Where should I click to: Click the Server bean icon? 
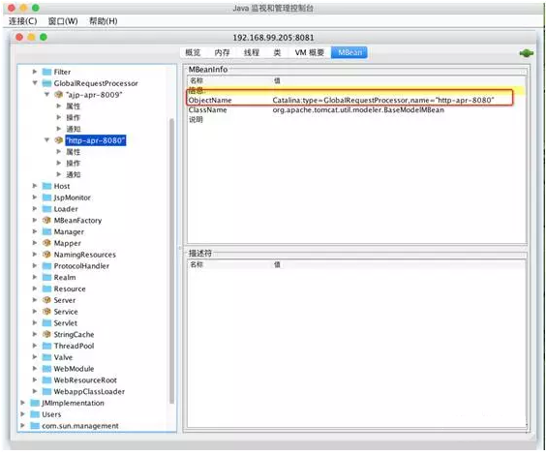pyautogui.click(x=46, y=300)
